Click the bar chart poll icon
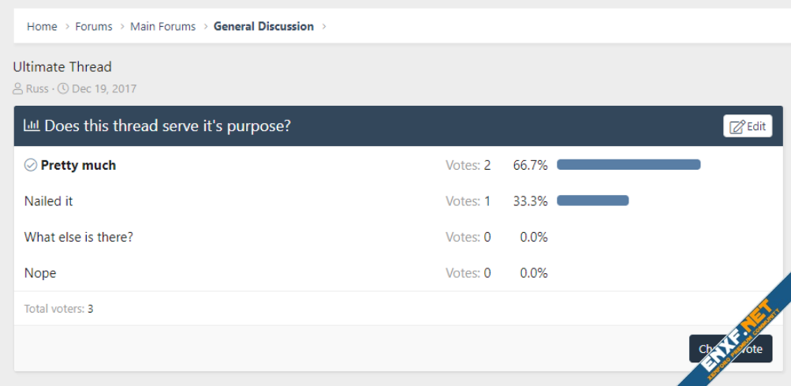791x386 pixels. click(x=32, y=126)
